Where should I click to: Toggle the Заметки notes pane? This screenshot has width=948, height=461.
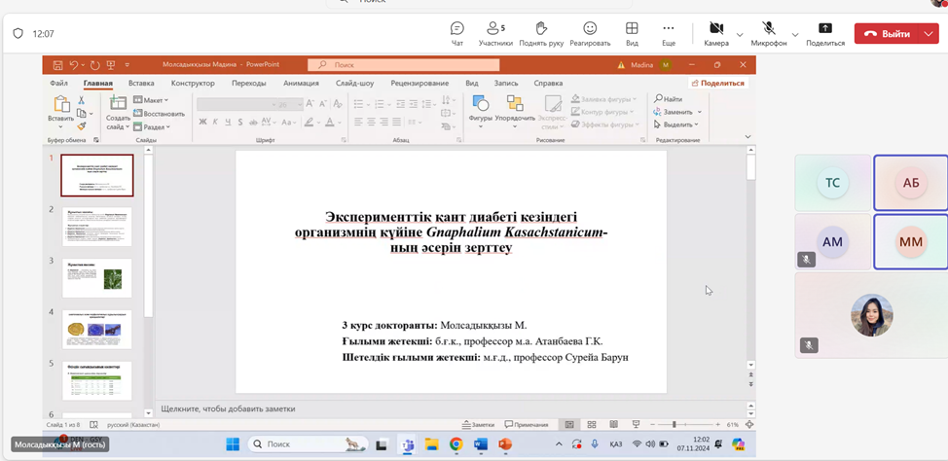pos(478,425)
